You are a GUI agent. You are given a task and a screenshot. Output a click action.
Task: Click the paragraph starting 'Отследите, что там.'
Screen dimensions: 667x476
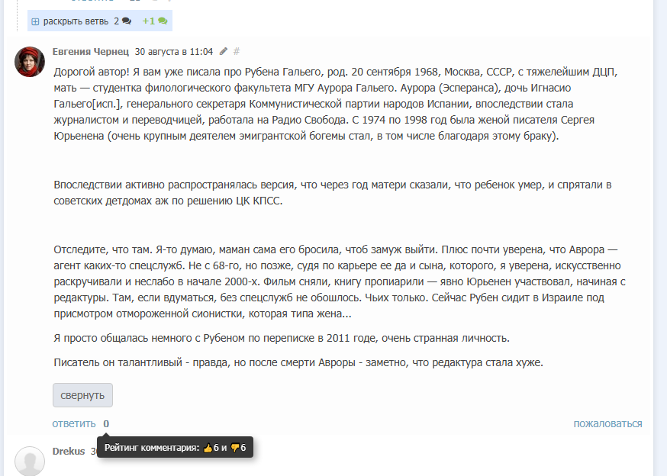(x=340, y=281)
